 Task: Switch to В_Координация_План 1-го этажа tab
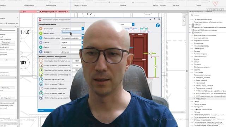click(x=53, y=12)
